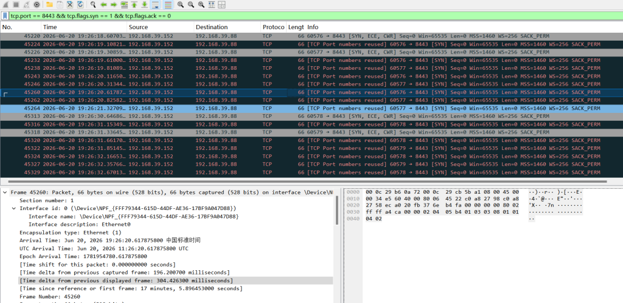Select packet row 45232
Screen dimensions: 623x303
[x=311, y=60]
